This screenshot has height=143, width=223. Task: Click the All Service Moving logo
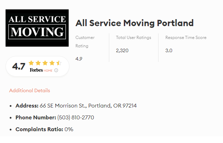tap(37, 28)
